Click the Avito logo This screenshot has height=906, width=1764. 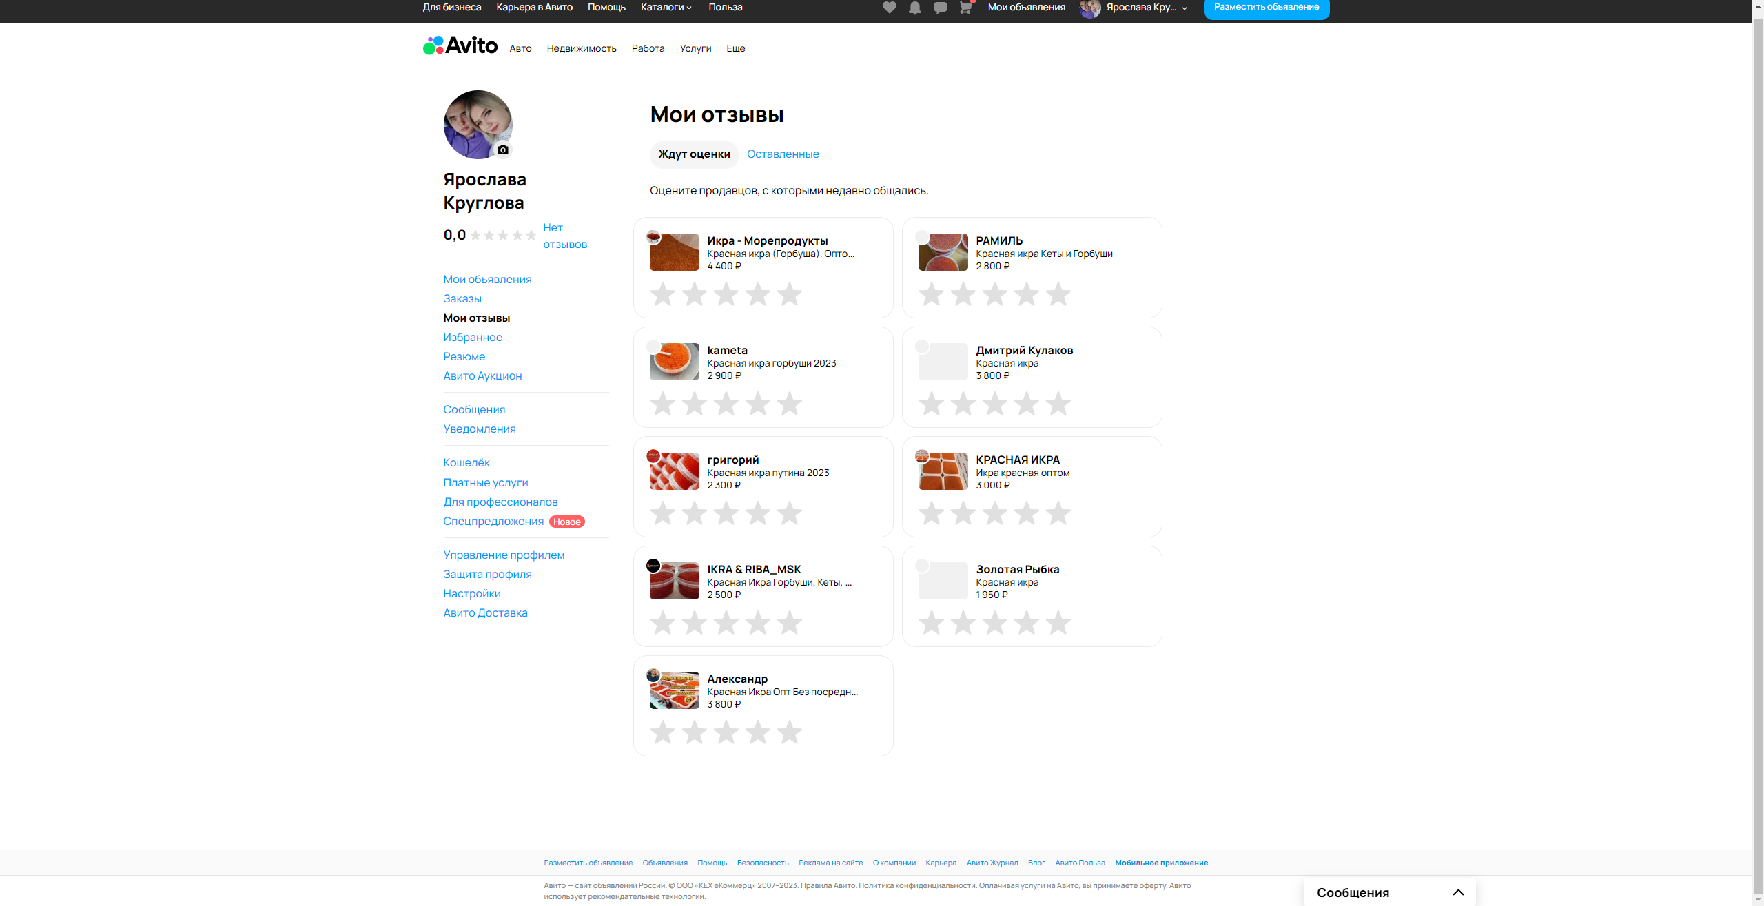[x=460, y=45]
